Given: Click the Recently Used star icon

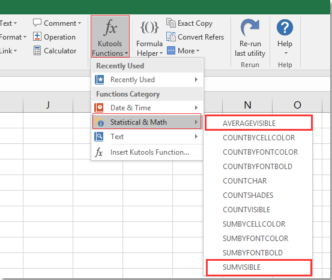Looking at the screenshot, I should (x=99, y=80).
